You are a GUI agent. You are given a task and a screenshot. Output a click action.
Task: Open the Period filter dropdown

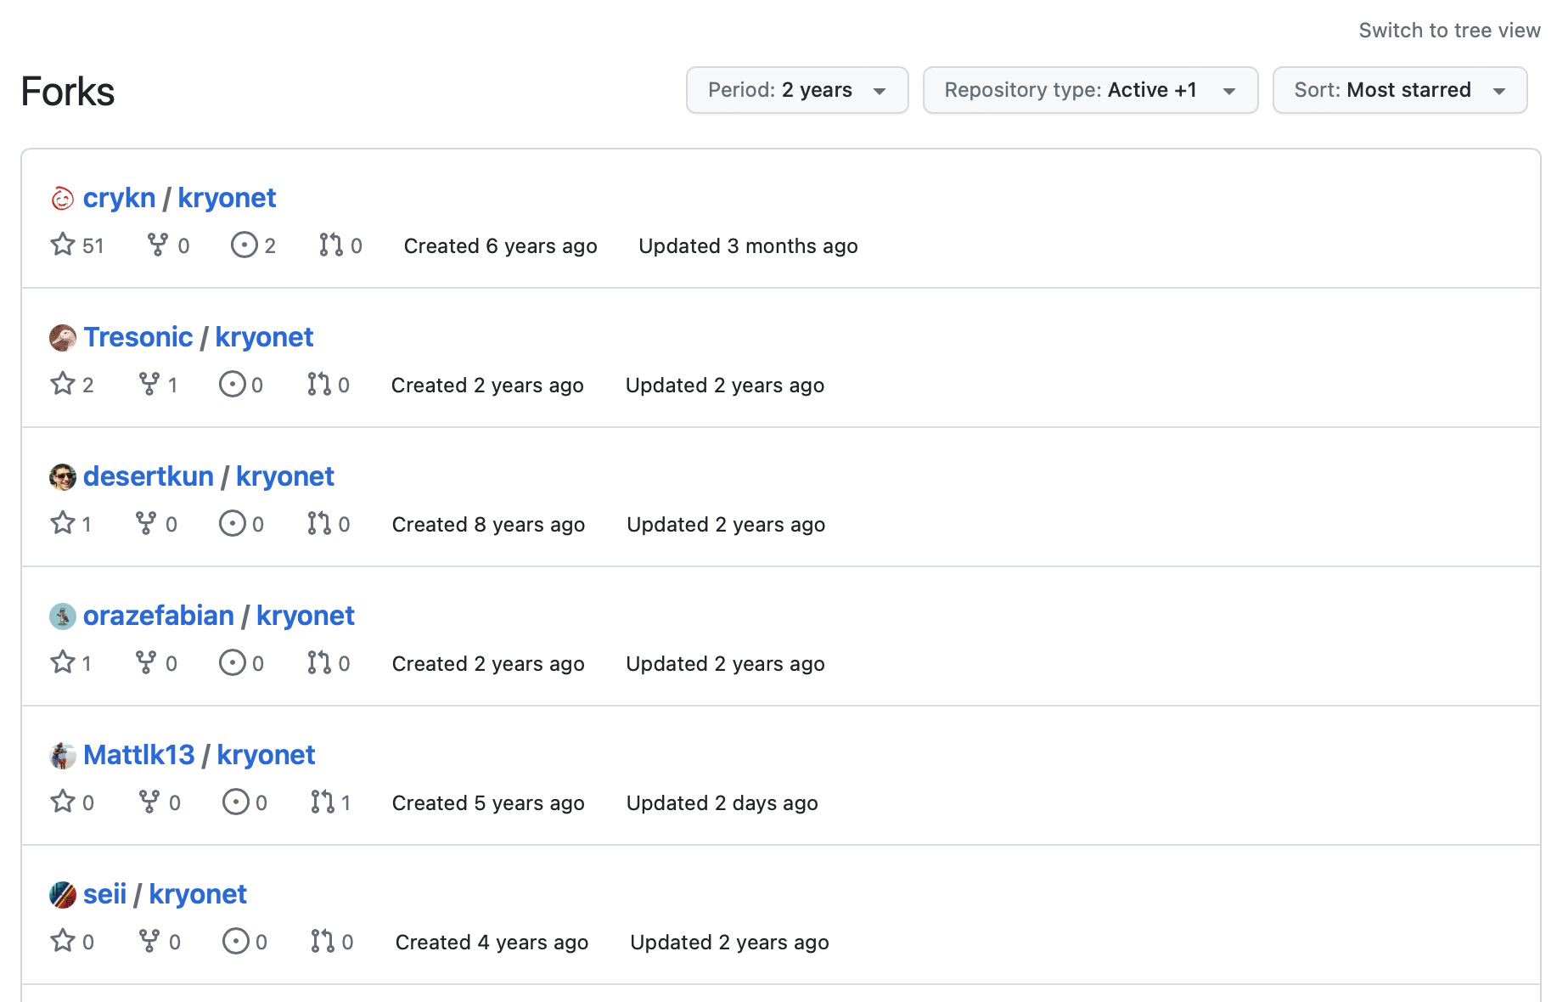click(x=796, y=90)
